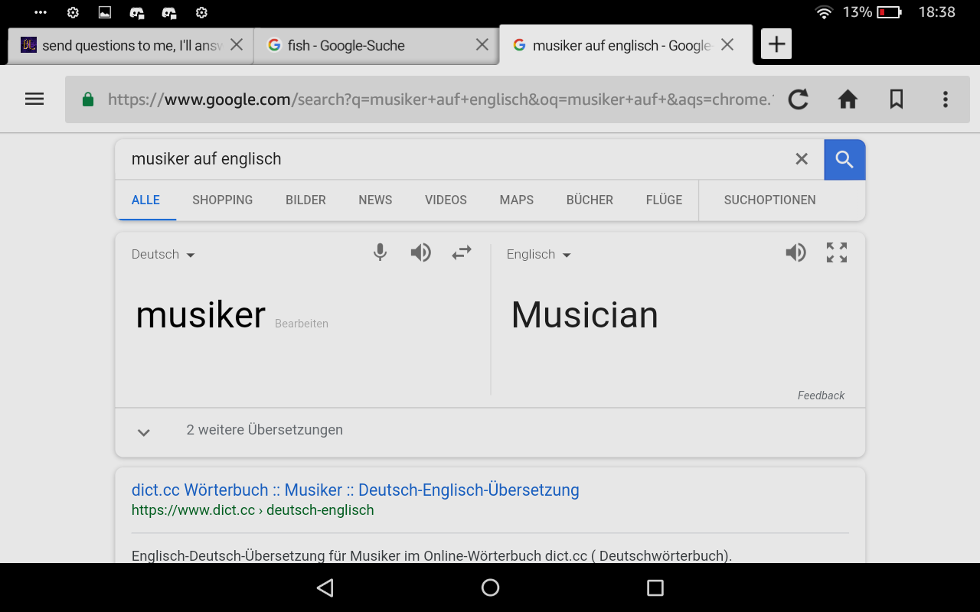Open dict.cc Wörterbuch Musiker result link
The image size is (980, 612).
[355, 490]
